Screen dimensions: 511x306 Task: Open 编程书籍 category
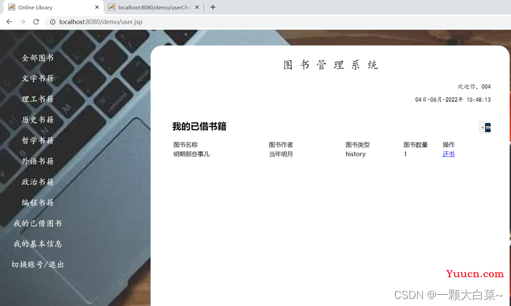click(37, 203)
